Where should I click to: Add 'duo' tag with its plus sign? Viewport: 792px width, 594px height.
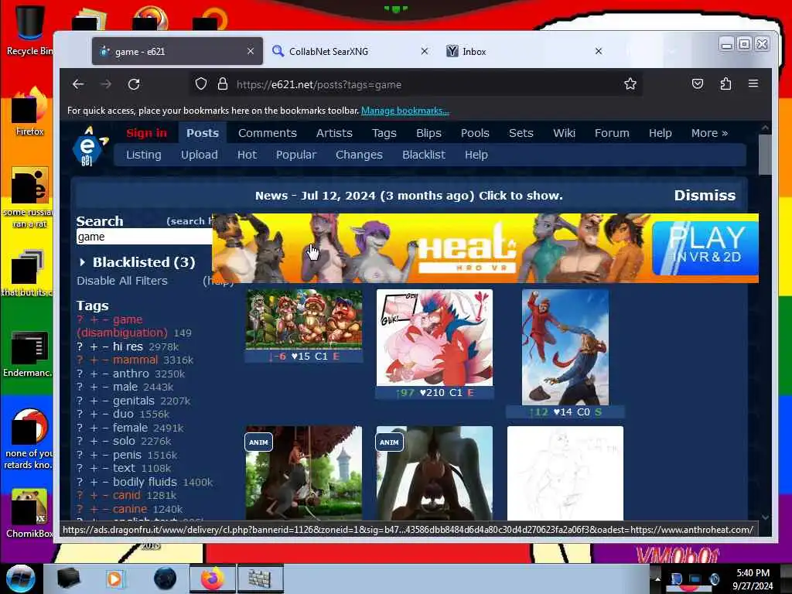94,414
